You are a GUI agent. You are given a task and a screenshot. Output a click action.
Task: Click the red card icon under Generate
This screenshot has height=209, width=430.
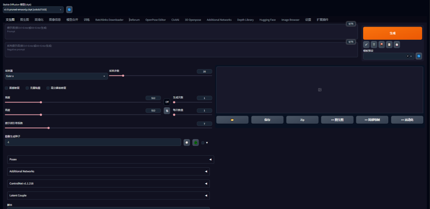coord(381,45)
